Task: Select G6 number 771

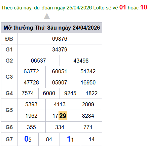Action: click(88, 127)
